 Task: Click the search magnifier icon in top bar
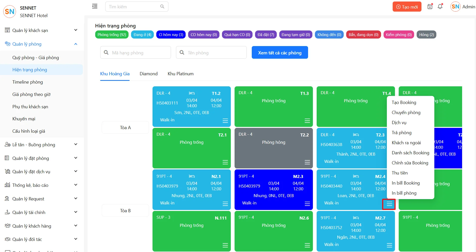162,7
